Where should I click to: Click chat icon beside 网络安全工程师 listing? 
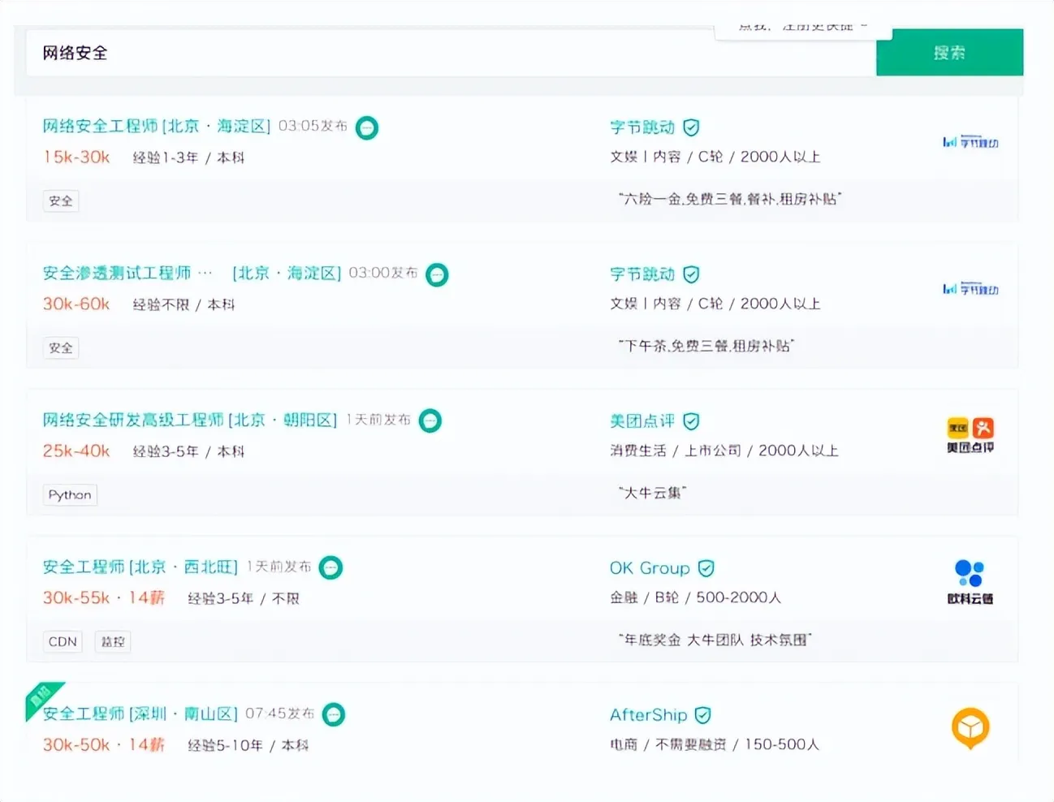point(367,127)
